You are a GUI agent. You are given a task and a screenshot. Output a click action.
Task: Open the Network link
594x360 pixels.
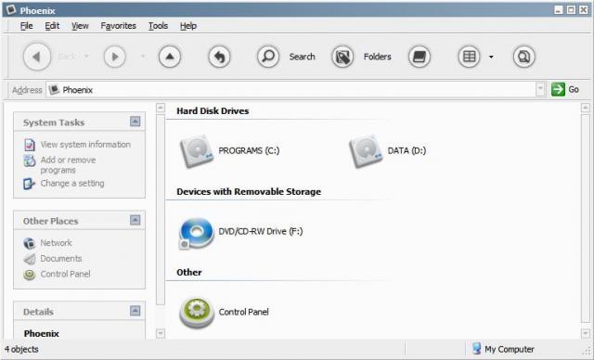(56, 243)
